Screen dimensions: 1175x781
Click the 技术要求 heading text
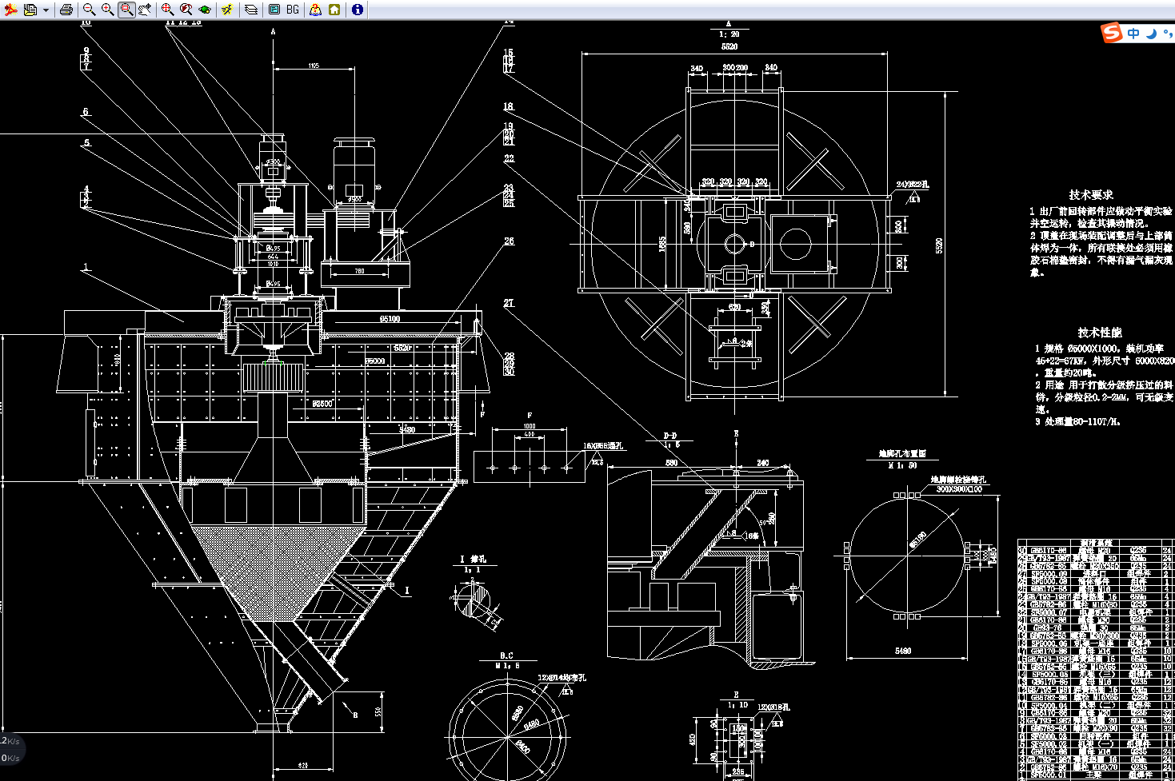(1091, 194)
